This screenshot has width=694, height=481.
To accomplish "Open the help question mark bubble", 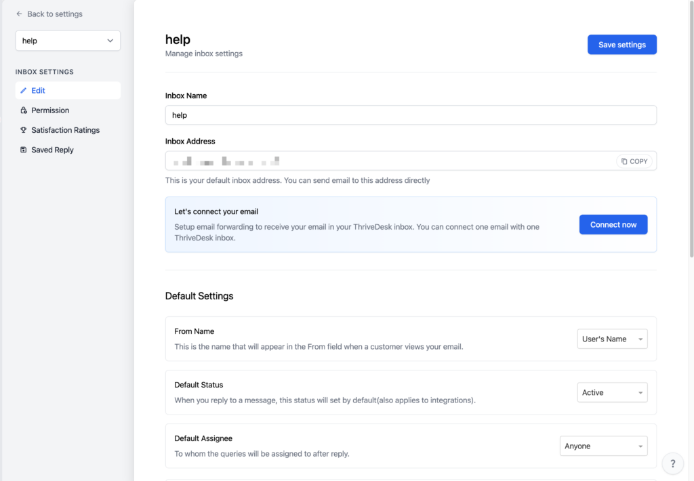I will coord(672,463).
